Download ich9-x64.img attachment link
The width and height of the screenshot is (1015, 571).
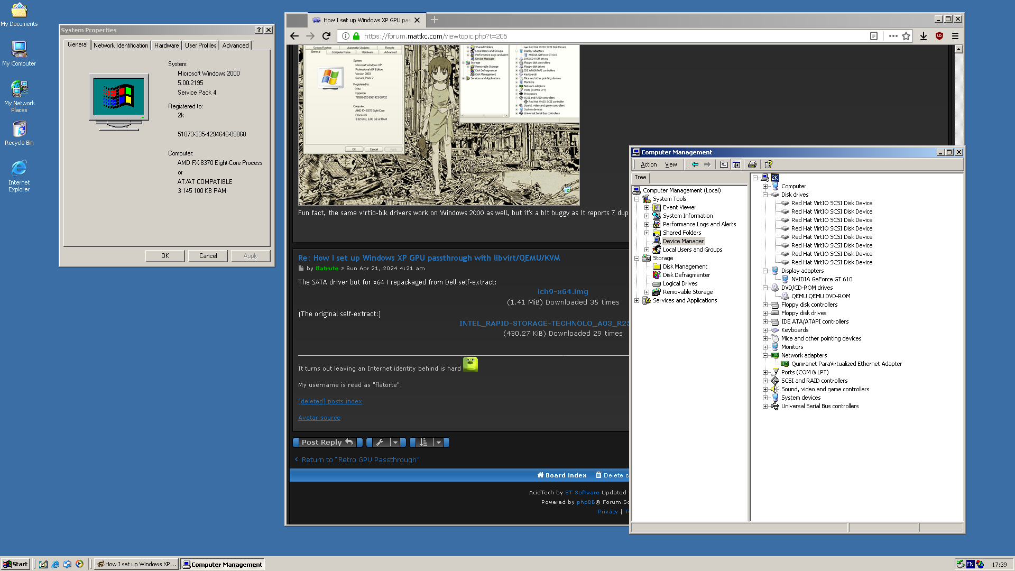562,291
